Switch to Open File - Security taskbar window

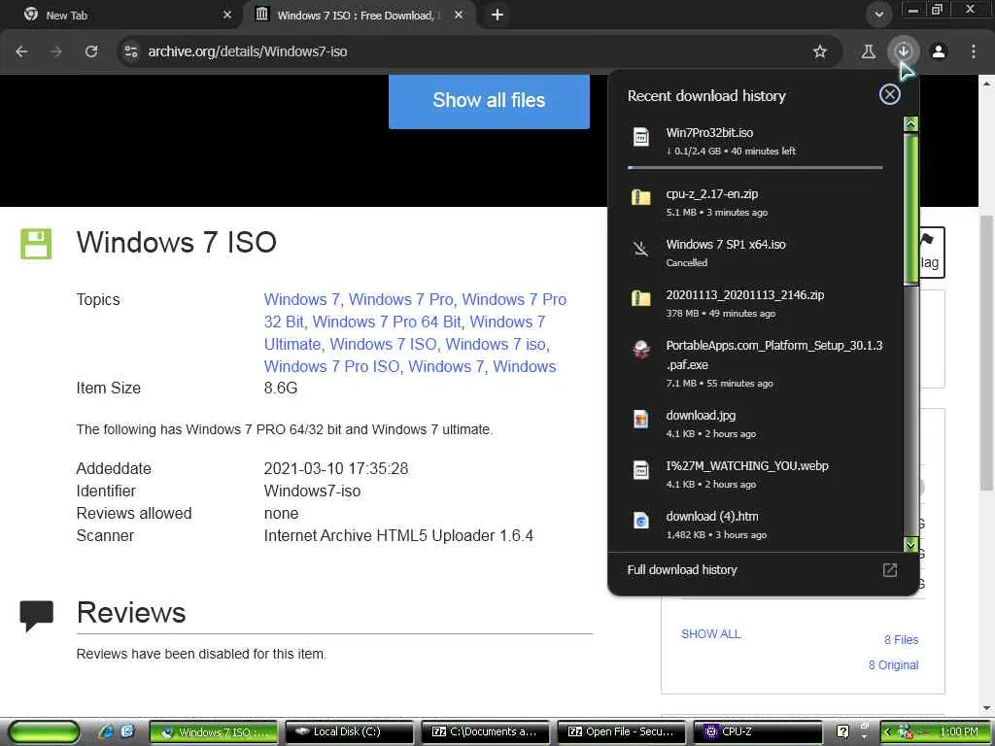point(621,731)
